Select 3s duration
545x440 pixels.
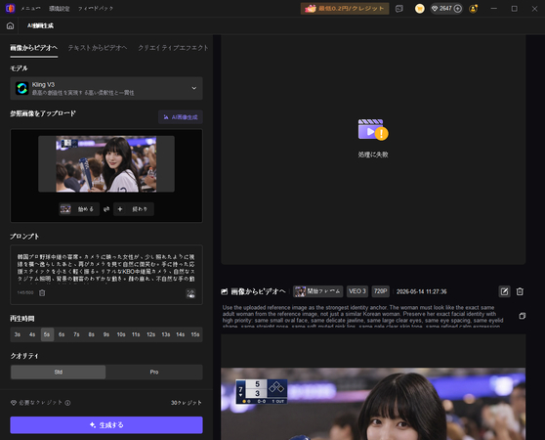[18, 334]
